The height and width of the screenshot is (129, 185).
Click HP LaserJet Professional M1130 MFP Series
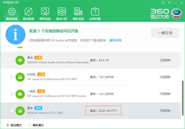click(x=57, y=96)
